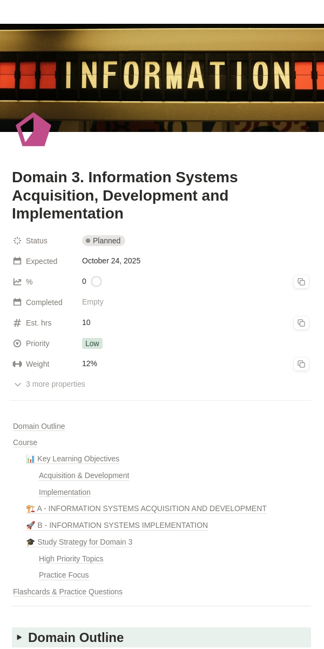This screenshot has width=324, height=649.
Task: Click the empty Completed date field
Action: tap(93, 302)
